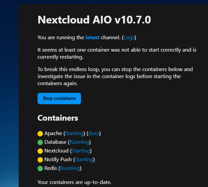
Task: View the Redis Running status link
Action: (70, 168)
